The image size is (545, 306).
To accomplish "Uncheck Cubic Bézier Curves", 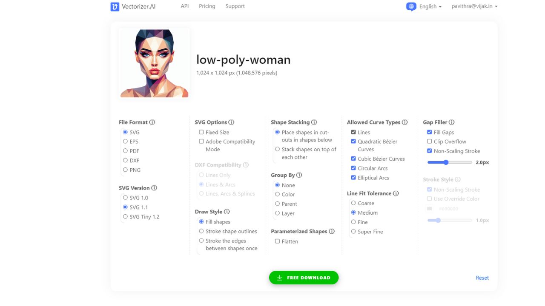I will [x=353, y=159].
